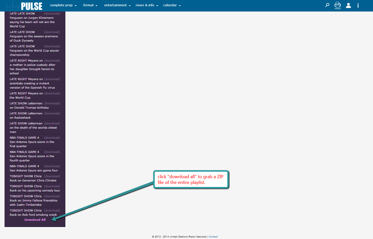Select 'San Antonio Spurs win game four' text

click(x=34, y=170)
